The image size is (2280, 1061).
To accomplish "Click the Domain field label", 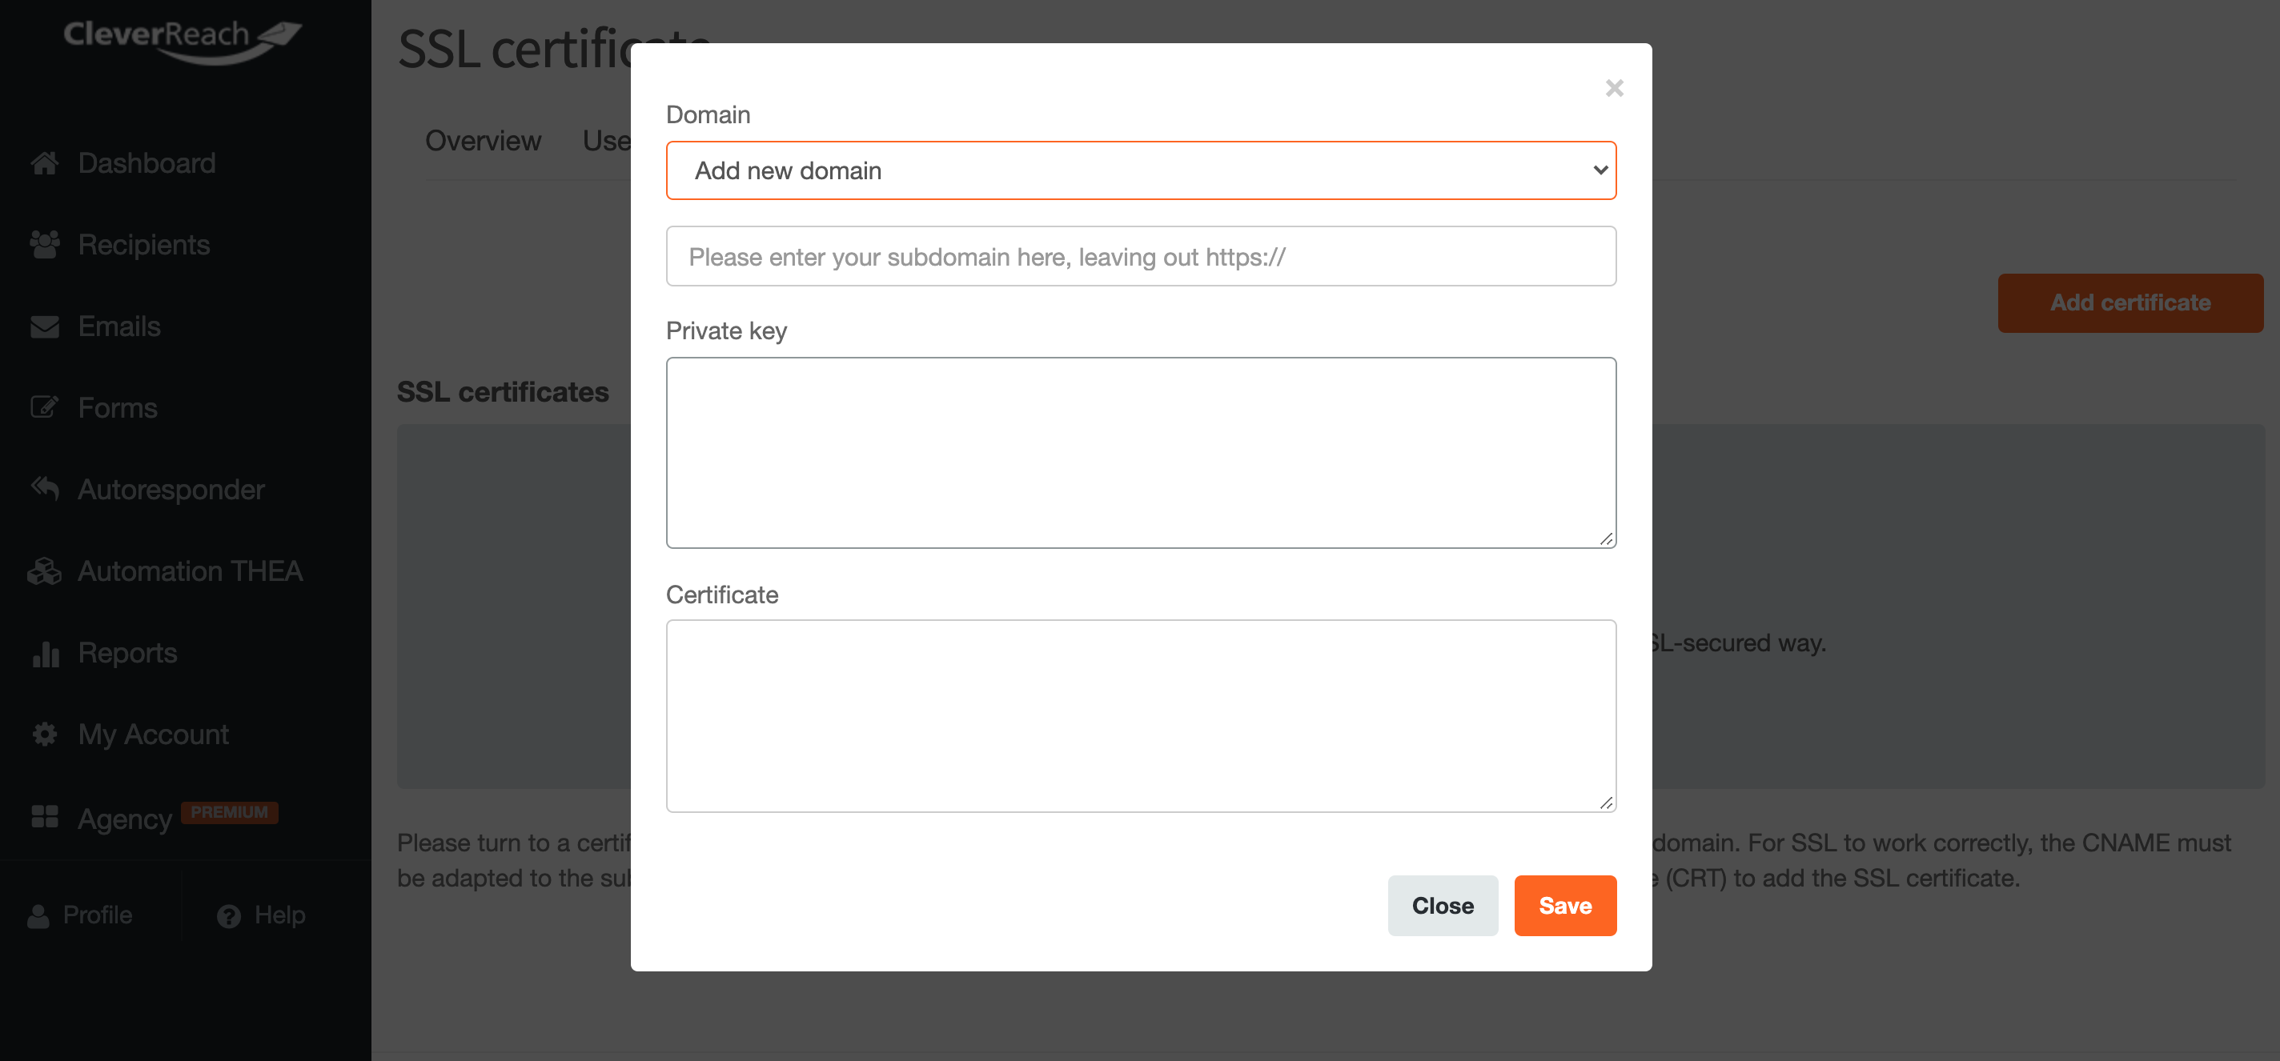I will click(708, 115).
